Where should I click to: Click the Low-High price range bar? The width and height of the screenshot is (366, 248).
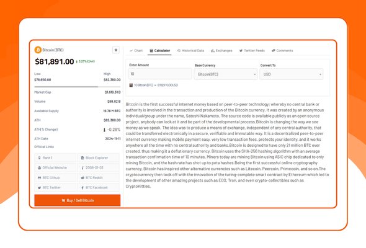[78, 87]
